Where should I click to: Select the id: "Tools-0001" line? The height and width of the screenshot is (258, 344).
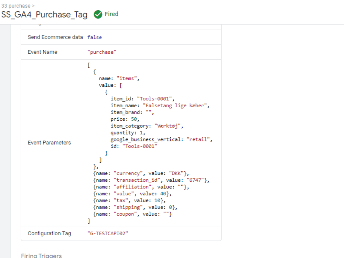[134, 146]
